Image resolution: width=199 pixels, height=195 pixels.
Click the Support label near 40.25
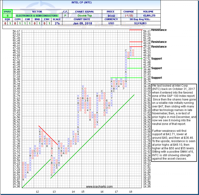tap(157, 68)
